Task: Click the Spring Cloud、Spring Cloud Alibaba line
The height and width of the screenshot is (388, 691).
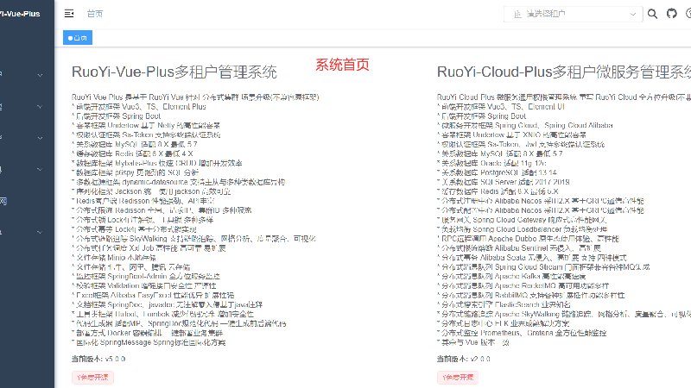Action: pos(525,125)
